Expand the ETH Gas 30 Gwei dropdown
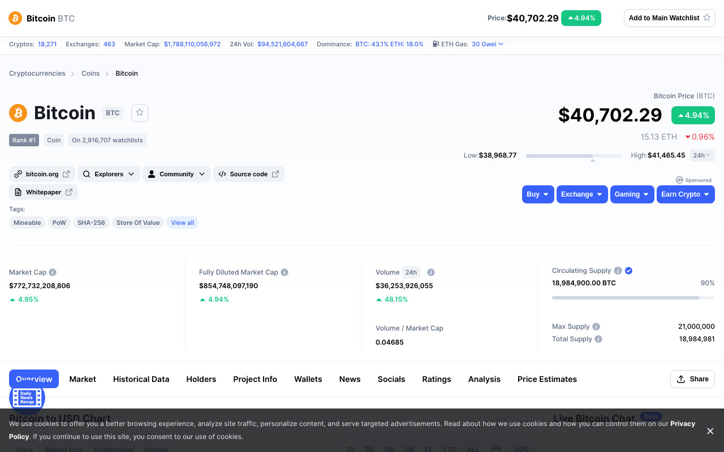 (x=488, y=44)
